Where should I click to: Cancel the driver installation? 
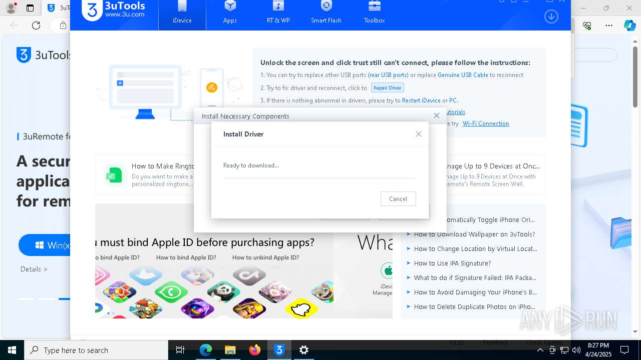(x=398, y=198)
